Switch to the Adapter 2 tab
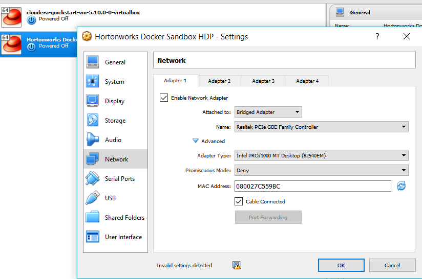This screenshot has width=422, height=279. click(x=219, y=81)
